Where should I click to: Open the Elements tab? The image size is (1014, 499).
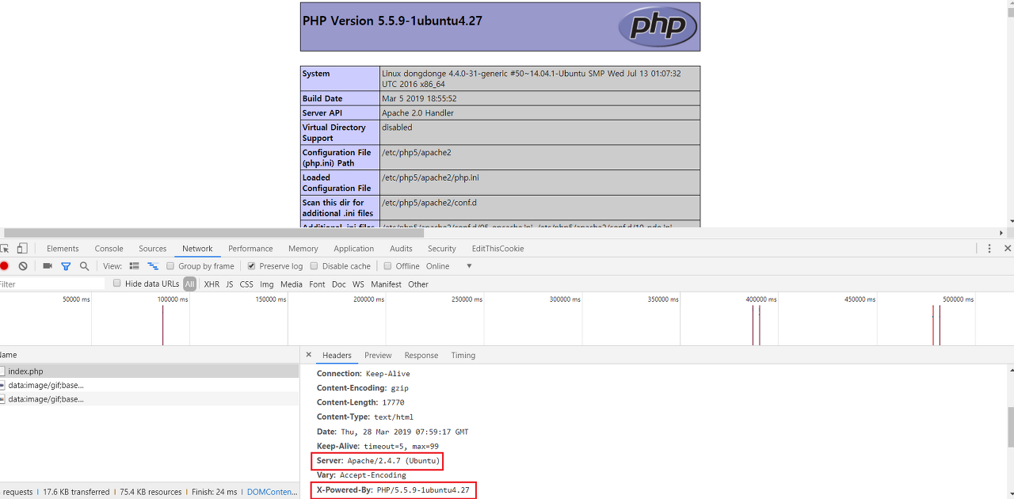pyautogui.click(x=63, y=249)
